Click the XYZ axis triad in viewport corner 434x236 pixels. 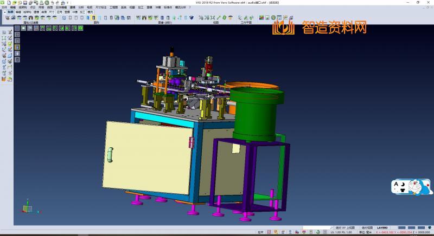point(27,208)
